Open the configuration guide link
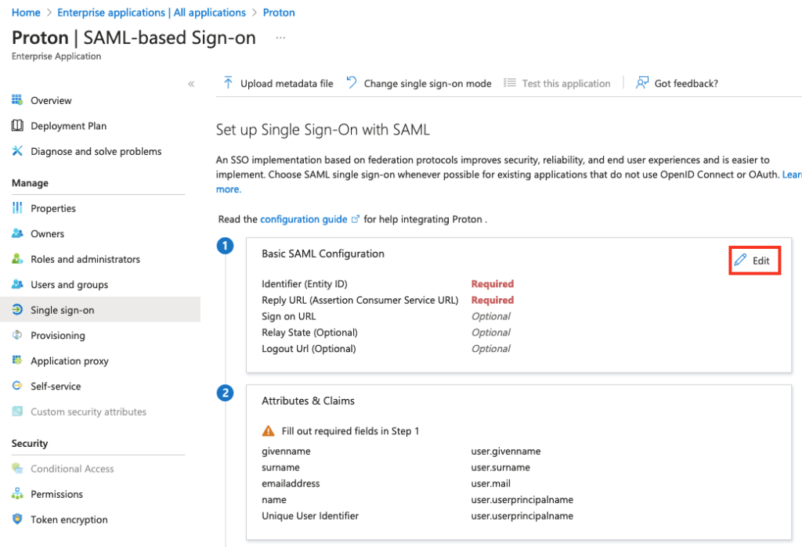 [303, 219]
